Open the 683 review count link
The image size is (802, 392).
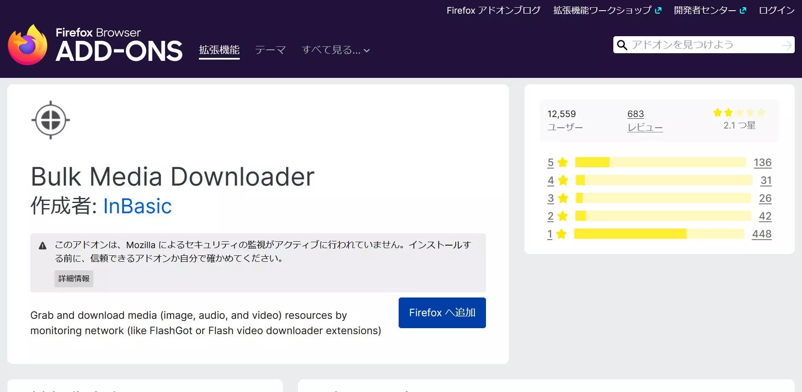(635, 114)
